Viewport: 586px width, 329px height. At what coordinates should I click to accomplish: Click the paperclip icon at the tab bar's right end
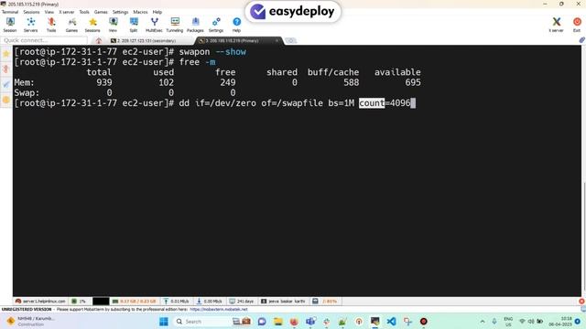(x=581, y=40)
